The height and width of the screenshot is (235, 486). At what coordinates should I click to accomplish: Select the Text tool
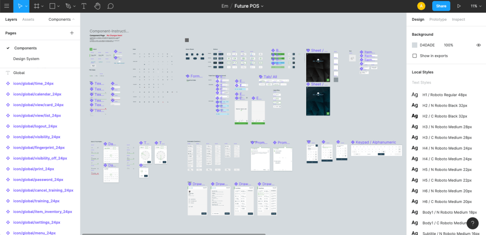point(84,6)
